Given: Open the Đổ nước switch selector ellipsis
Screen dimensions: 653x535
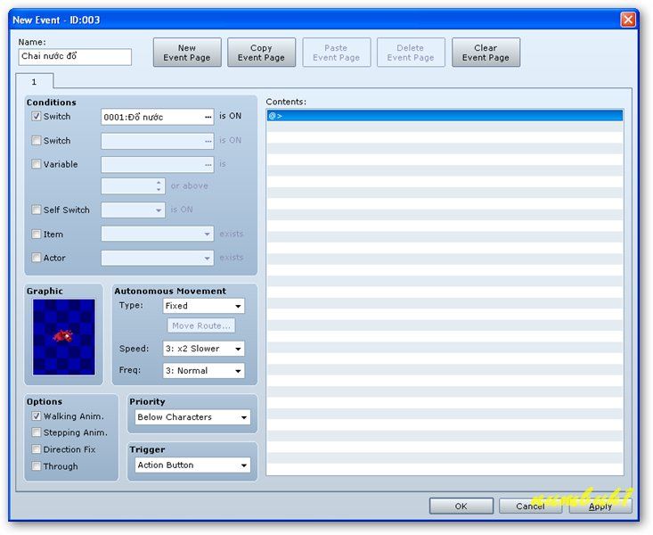Looking at the screenshot, I should pos(208,117).
